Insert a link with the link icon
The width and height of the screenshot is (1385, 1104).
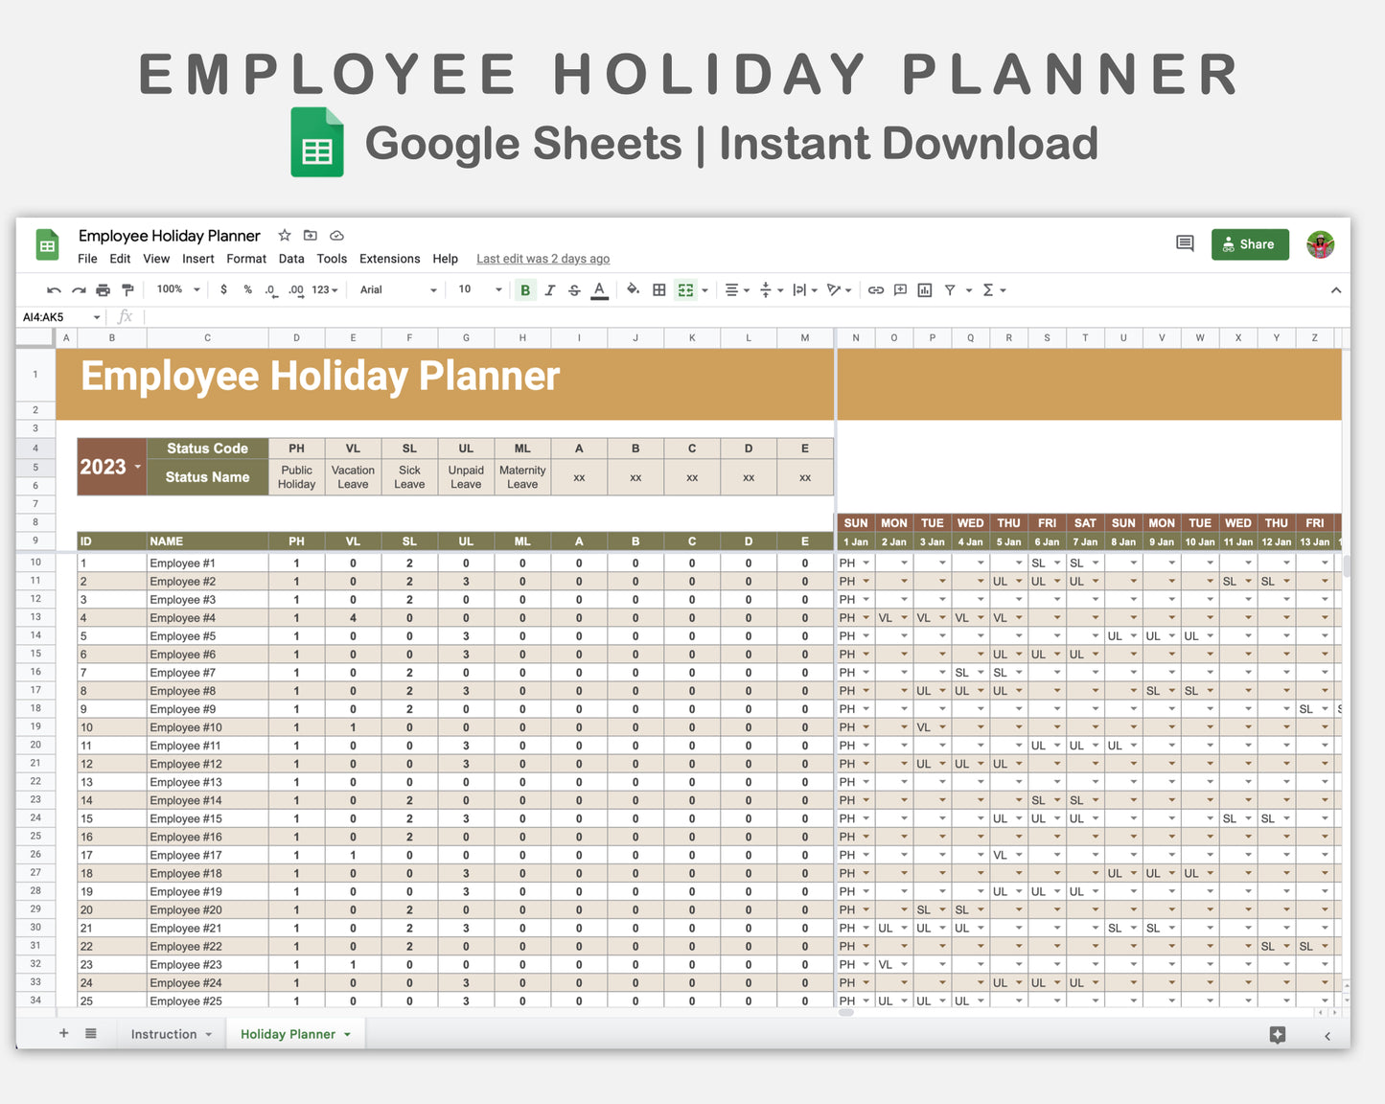(875, 289)
